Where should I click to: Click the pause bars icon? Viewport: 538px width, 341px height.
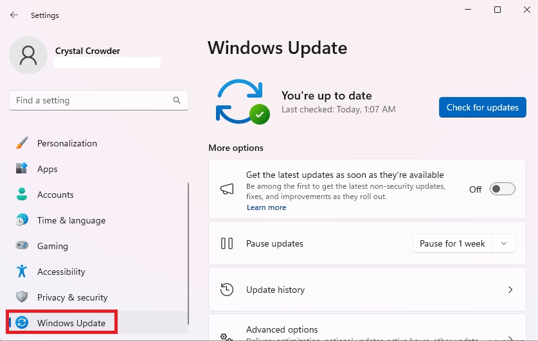[x=227, y=243]
